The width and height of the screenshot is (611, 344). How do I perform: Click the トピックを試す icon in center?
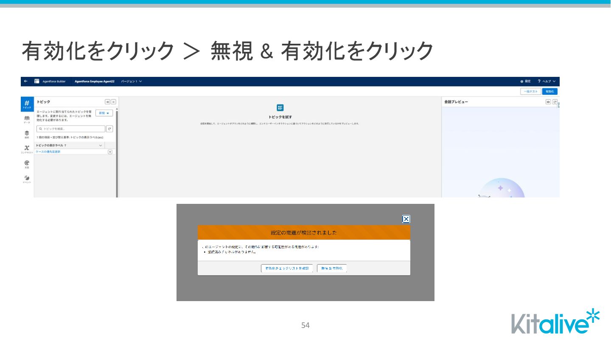(x=280, y=108)
